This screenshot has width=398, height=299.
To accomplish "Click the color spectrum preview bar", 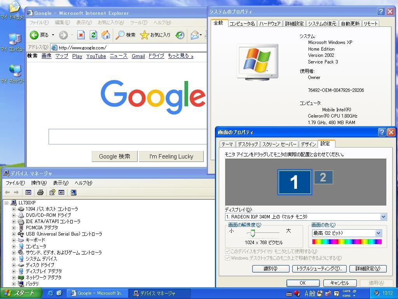I will point(347,241).
